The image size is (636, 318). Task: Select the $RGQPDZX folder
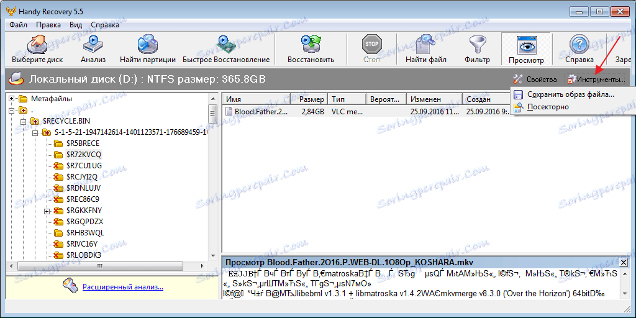click(84, 222)
